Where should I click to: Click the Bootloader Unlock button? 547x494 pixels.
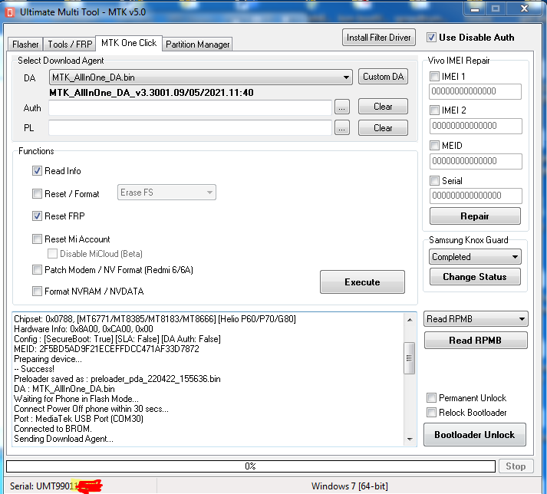(474, 435)
